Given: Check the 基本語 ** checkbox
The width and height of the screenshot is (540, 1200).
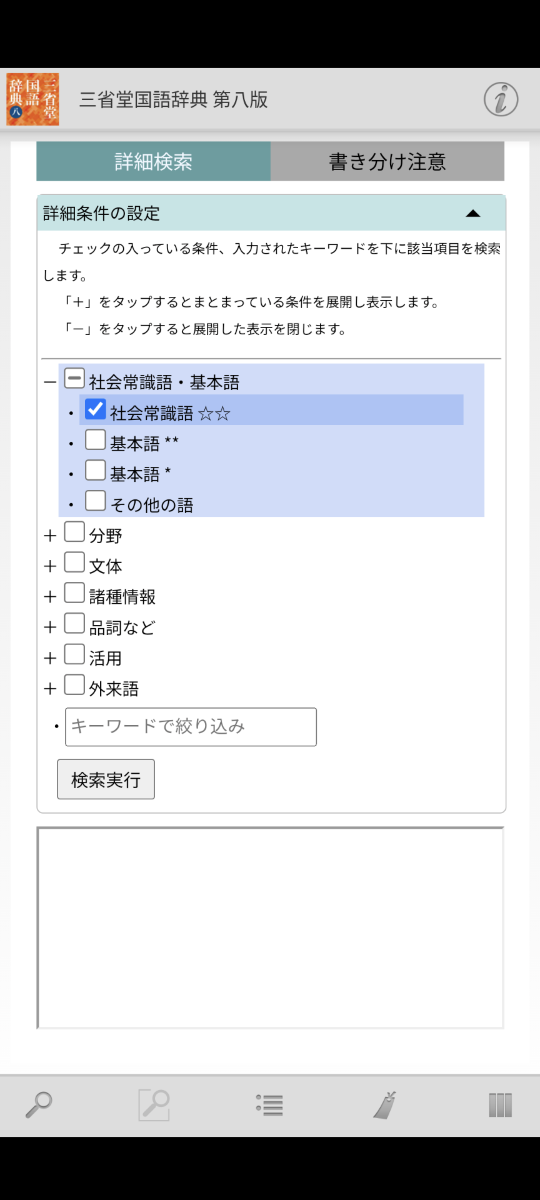Looking at the screenshot, I should (x=96, y=440).
